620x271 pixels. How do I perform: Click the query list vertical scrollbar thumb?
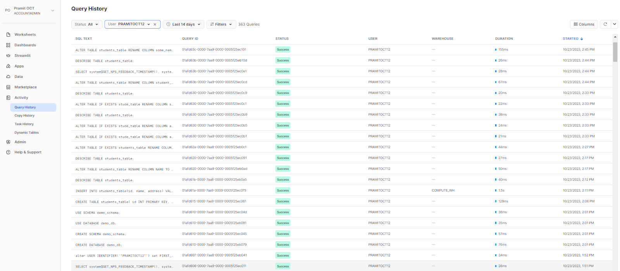pos(615,52)
